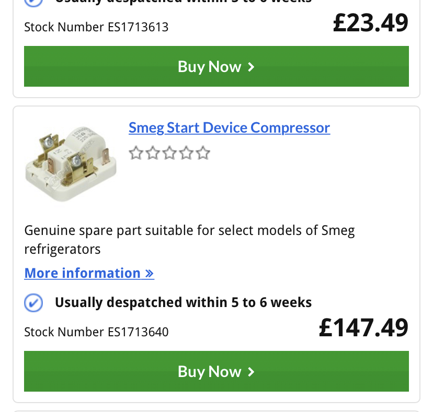433x412 pixels.
Task: Select the fourth rating star
Action: (186, 154)
